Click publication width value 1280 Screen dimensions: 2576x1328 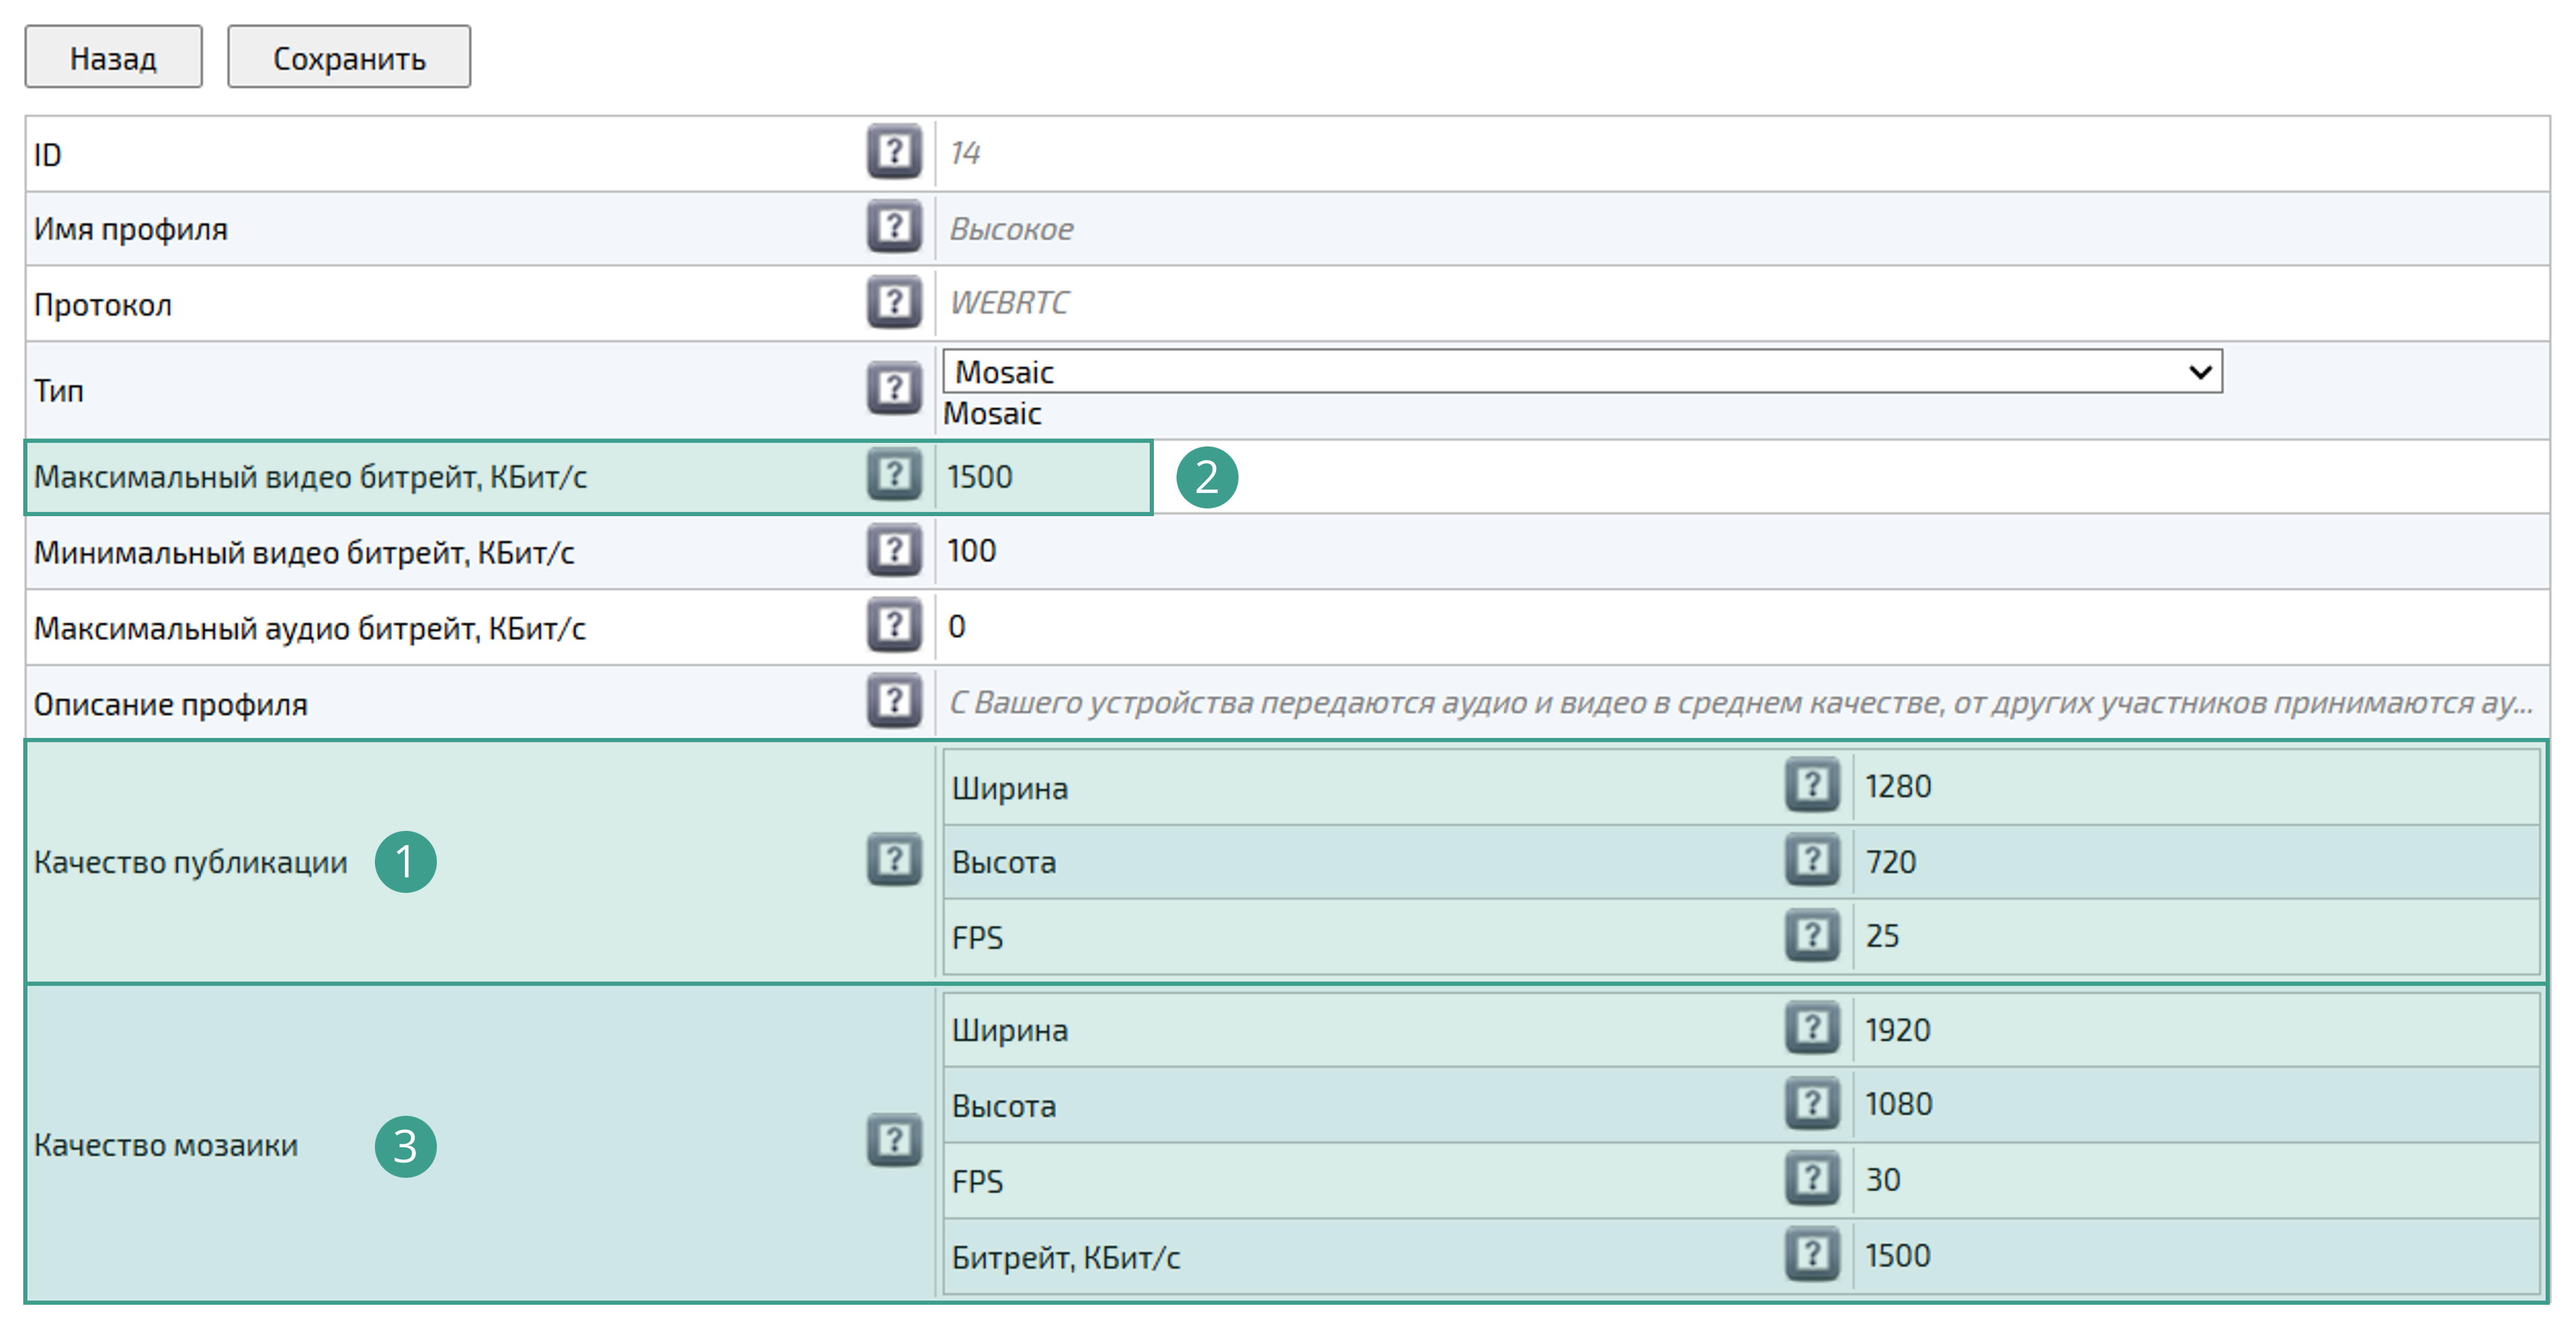coord(1897,786)
